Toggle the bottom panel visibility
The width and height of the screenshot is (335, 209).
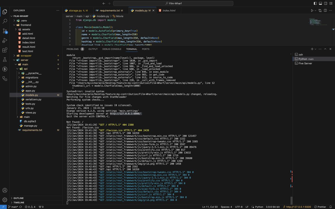click(x=320, y=3)
